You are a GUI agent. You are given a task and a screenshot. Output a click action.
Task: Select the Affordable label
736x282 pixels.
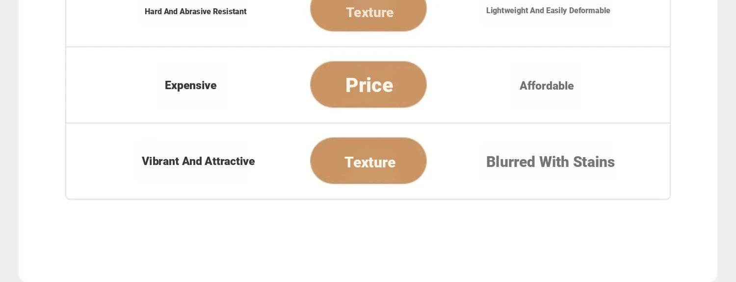[x=546, y=86]
